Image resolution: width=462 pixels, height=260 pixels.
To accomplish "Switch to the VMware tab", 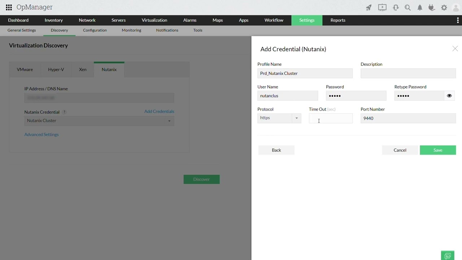I will pos(25,70).
